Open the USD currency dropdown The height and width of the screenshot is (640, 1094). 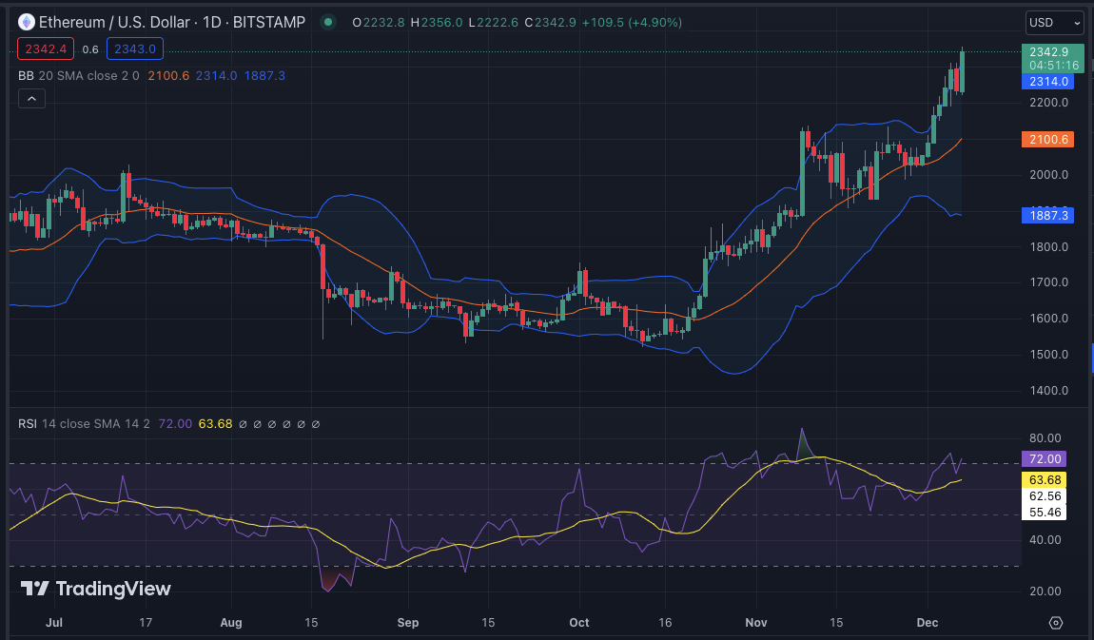(x=1054, y=22)
